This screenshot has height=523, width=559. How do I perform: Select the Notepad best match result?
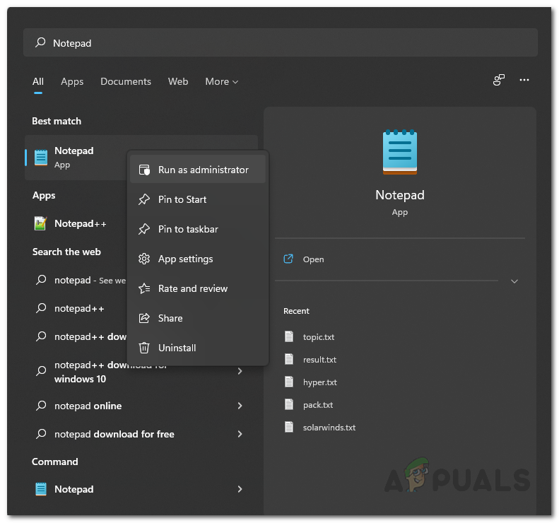pos(76,157)
